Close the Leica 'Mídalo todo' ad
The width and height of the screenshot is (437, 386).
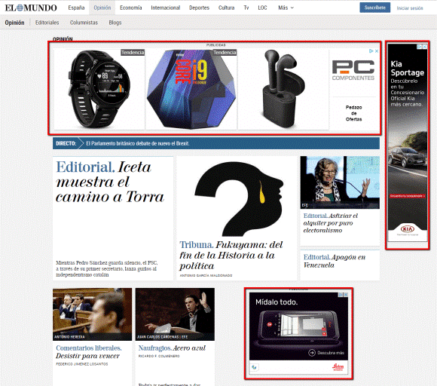[x=346, y=295]
